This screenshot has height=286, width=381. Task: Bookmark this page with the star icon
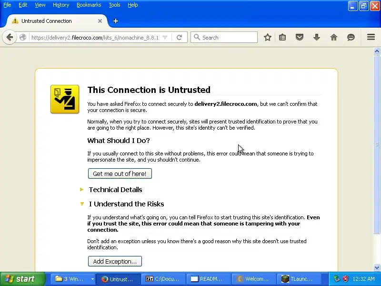pos(268,38)
